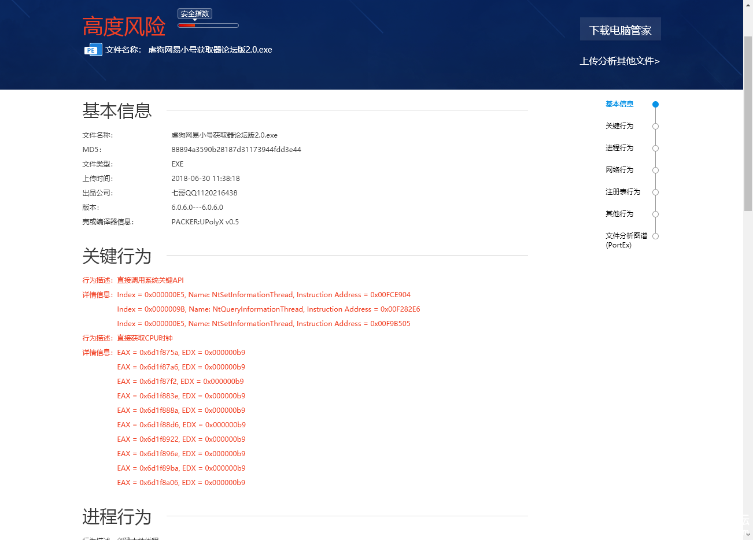
Task: Click the 出品公司 field label
Action: tap(98, 193)
